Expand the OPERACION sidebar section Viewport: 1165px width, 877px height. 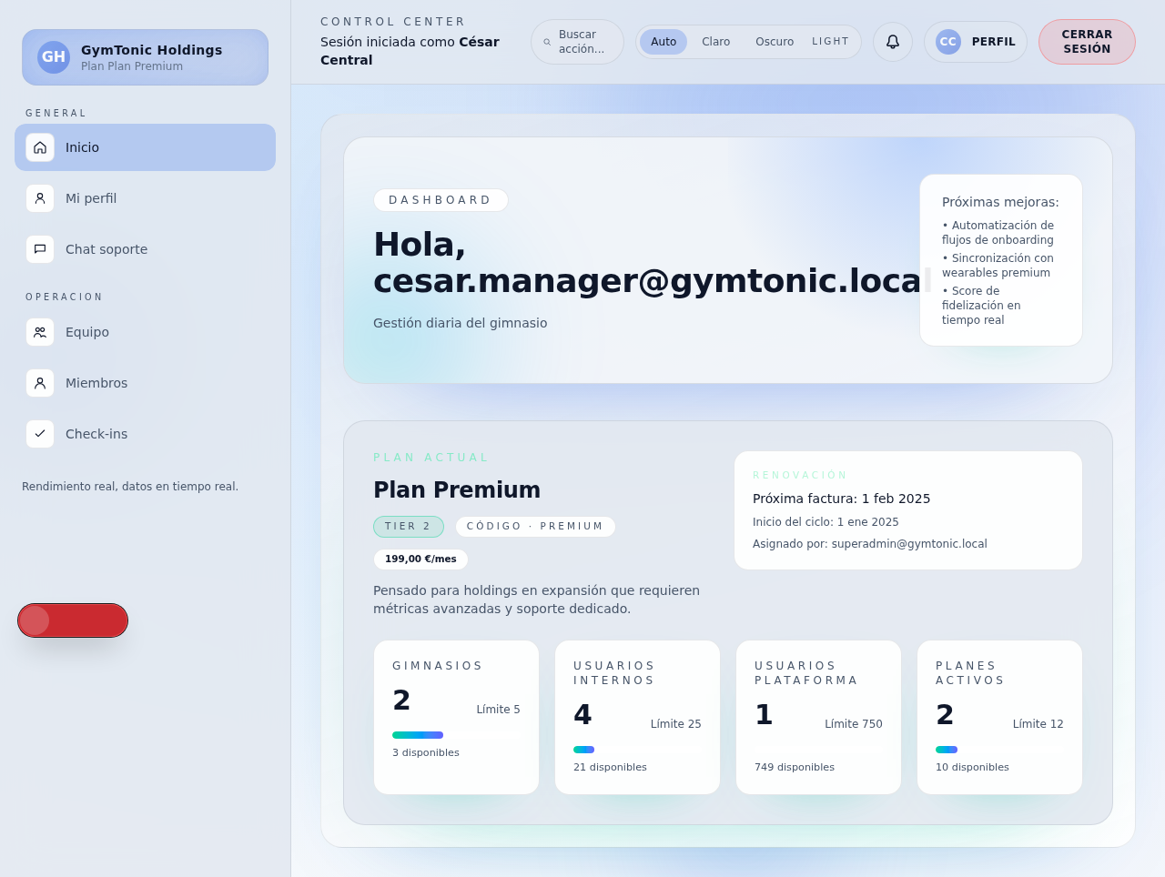pyautogui.click(x=65, y=297)
